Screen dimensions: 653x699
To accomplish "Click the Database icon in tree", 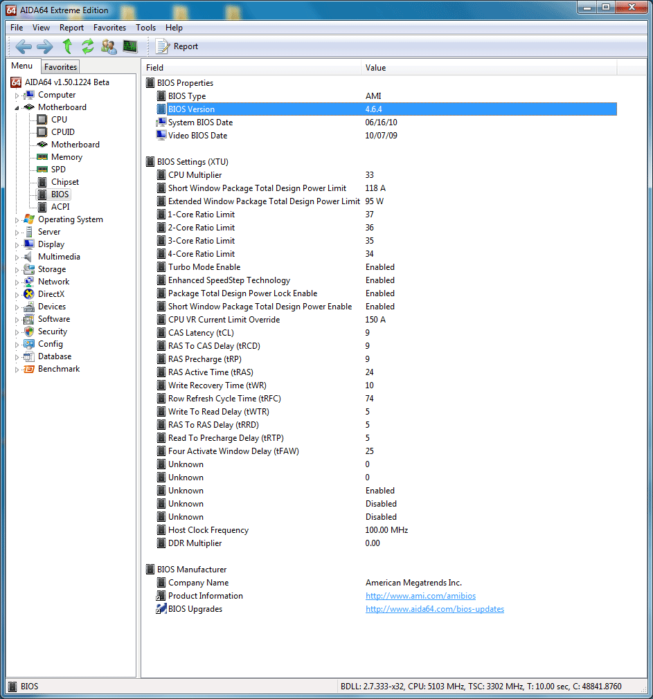I will (x=29, y=356).
